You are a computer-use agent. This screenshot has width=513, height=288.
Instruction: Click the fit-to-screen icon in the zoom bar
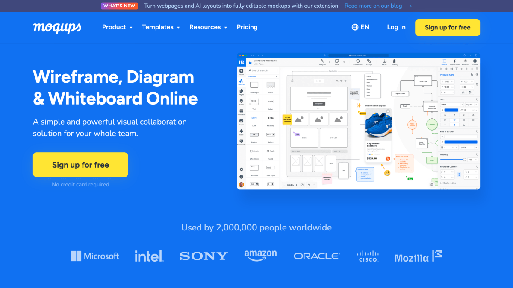(302, 185)
